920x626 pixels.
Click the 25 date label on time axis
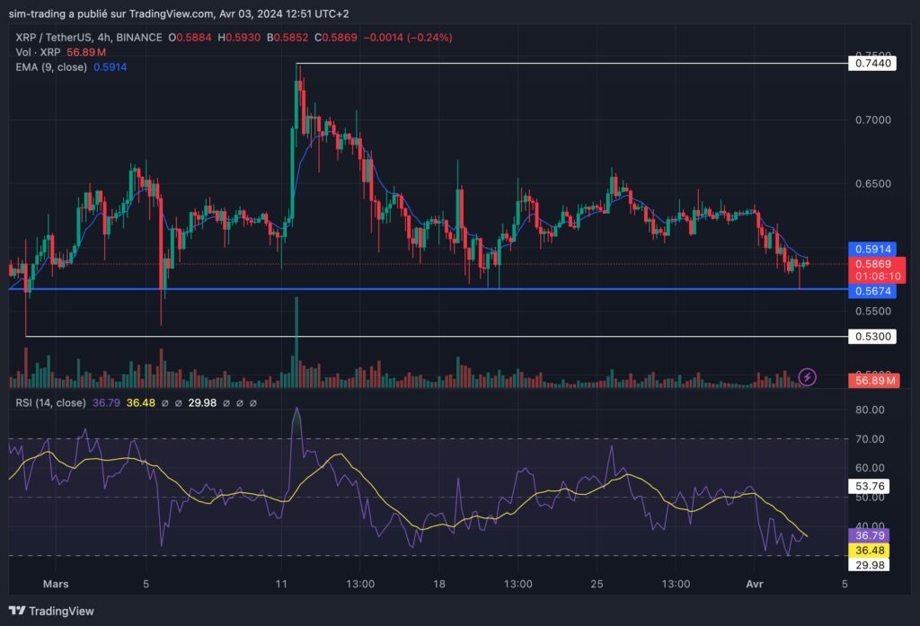tap(597, 584)
